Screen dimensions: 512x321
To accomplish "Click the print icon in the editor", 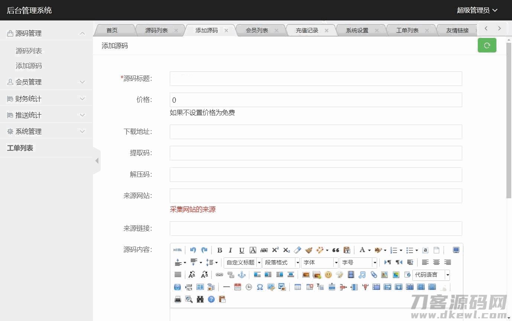I will point(178,299).
